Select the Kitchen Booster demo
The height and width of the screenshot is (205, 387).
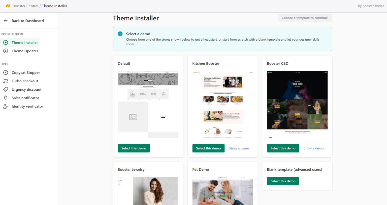[208, 148]
